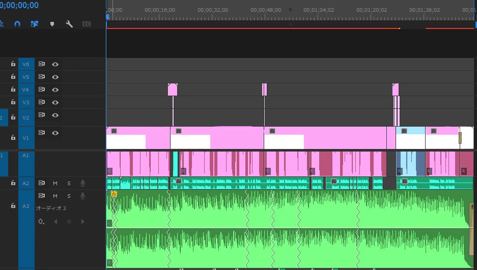Image resolution: width=477 pixels, height=270 pixels.
Task: Toggle track lock on V2
Action: coord(13,117)
